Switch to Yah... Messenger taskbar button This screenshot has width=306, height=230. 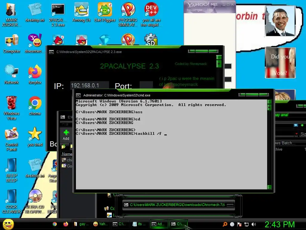[x=101, y=224]
